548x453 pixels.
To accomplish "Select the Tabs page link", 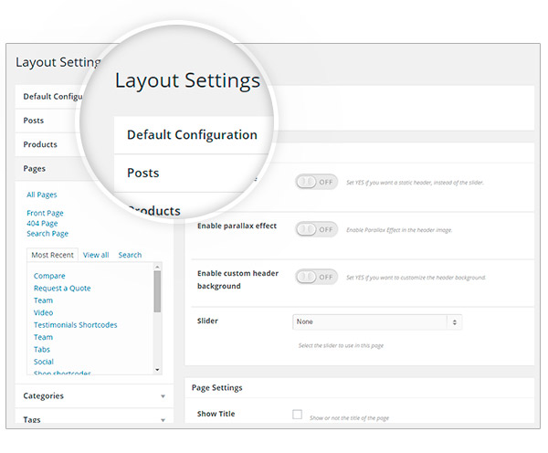I will click(x=42, y=349).
